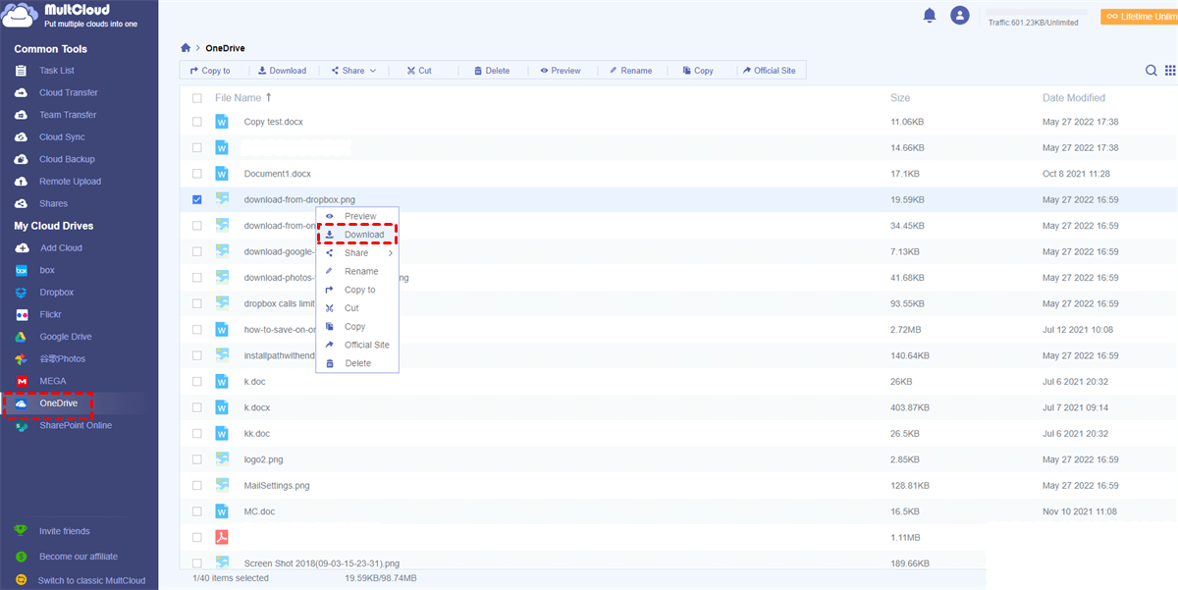
Task: Check MC.doc checkbox
Action: [x=197, y=511]
